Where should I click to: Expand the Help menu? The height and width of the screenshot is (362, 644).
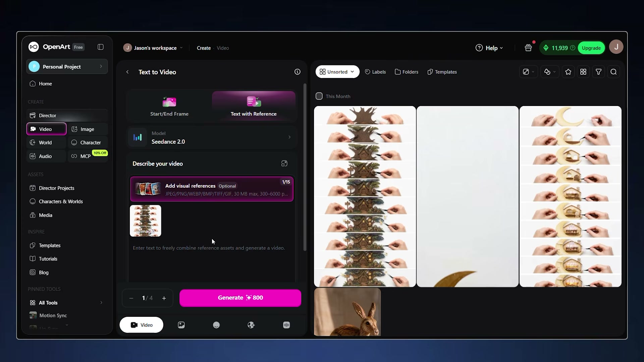[x=489, y=48]
